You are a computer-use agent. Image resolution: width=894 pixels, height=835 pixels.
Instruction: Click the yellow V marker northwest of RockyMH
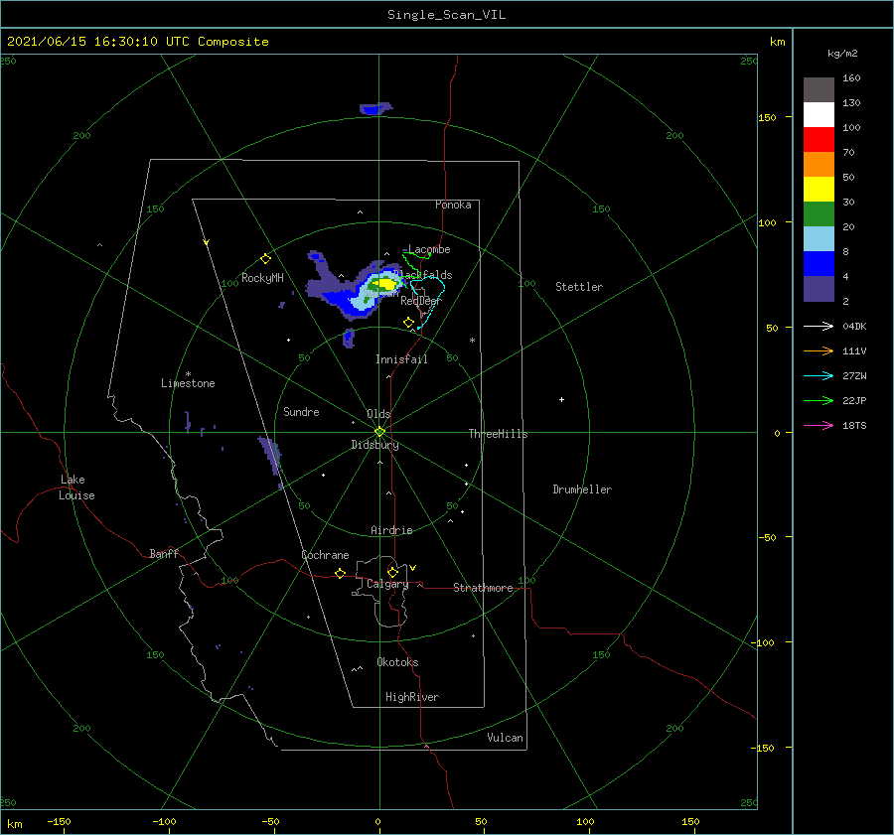[207, 242]
